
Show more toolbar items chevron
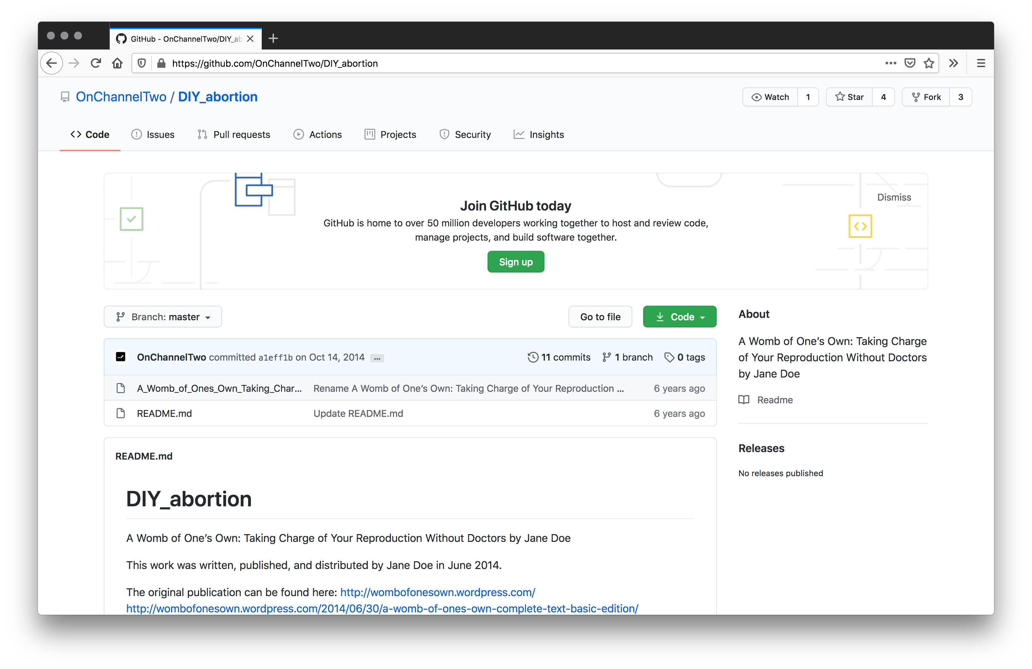(x=953, y=63)
